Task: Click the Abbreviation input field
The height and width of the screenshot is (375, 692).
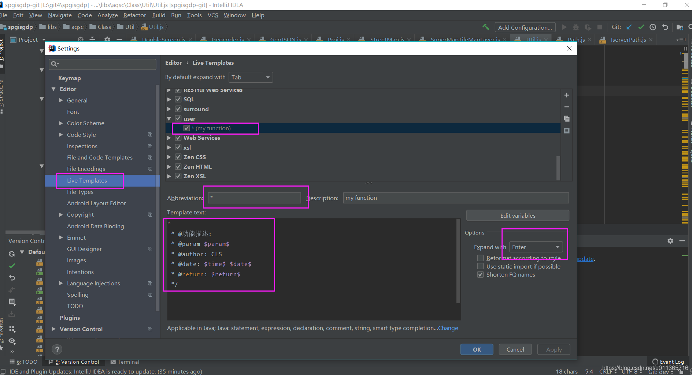Action: click(x=254, y=198)
